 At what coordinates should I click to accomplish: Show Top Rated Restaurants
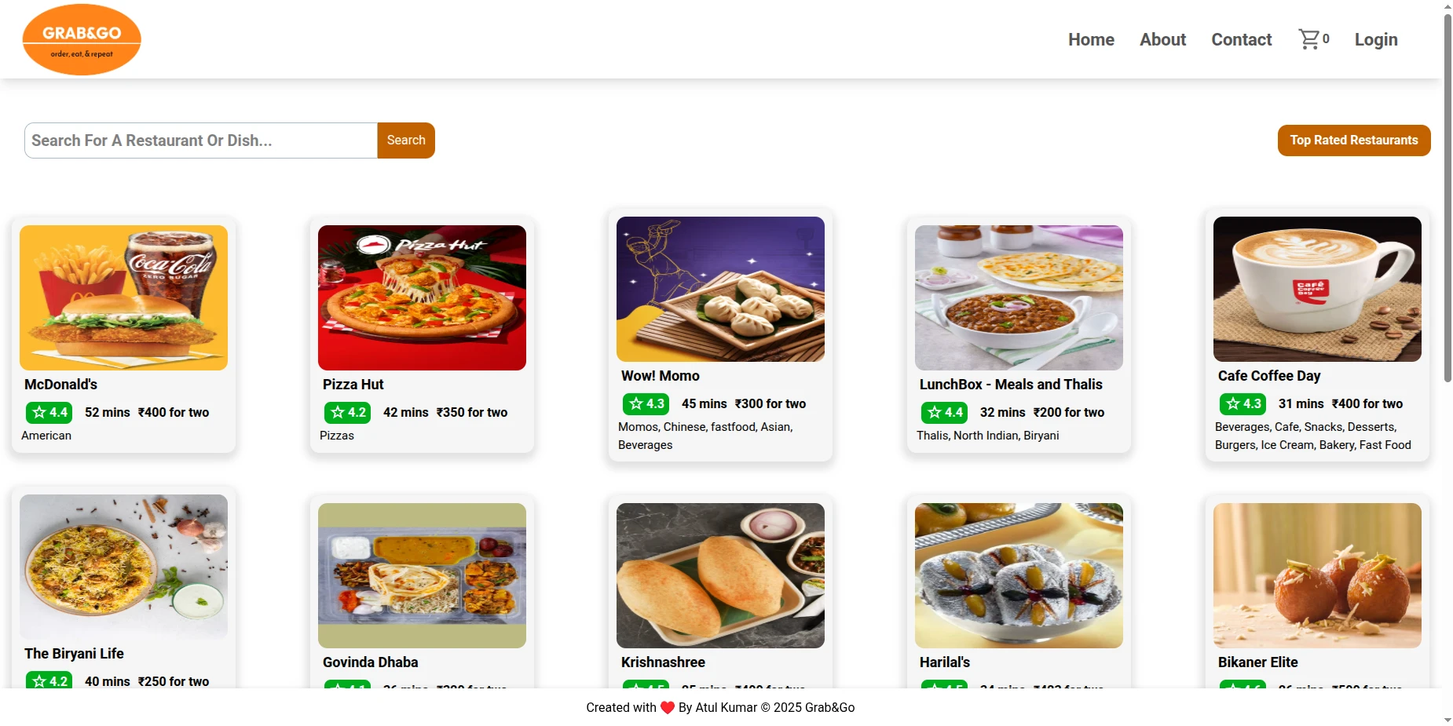[1353, 140]
